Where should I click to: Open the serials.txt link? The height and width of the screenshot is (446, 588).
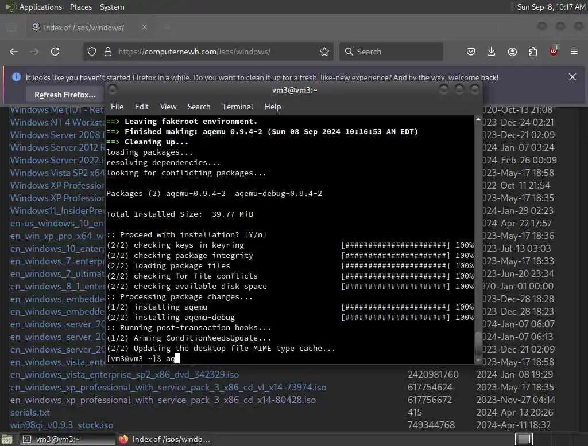click(x=30, y=412)
